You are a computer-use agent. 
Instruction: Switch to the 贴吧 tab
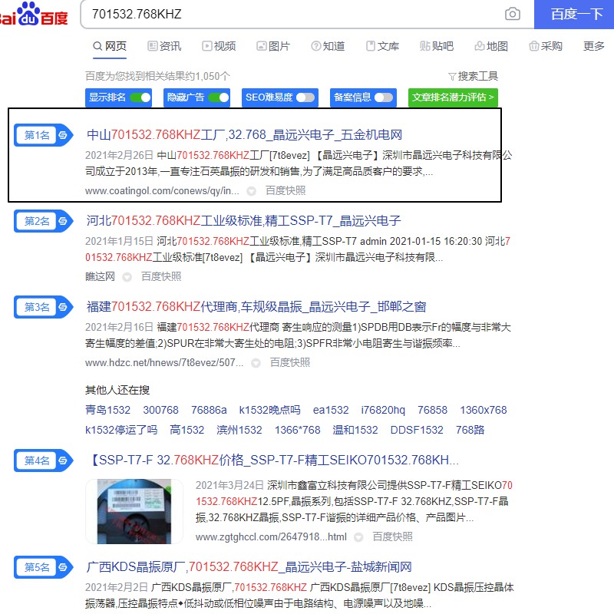click(437, 46)
